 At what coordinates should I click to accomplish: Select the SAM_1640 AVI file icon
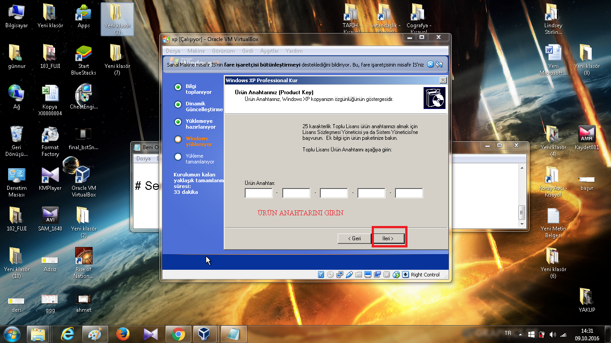coord(50,219)
